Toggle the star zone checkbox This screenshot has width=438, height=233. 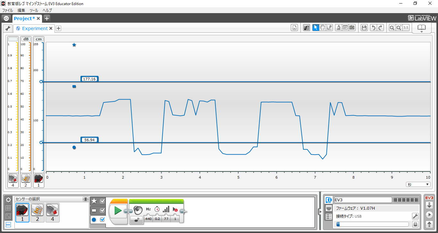[x=103, y=201]
